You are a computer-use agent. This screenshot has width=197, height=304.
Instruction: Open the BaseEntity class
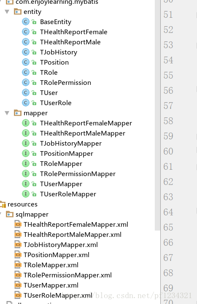click(56, 22)
